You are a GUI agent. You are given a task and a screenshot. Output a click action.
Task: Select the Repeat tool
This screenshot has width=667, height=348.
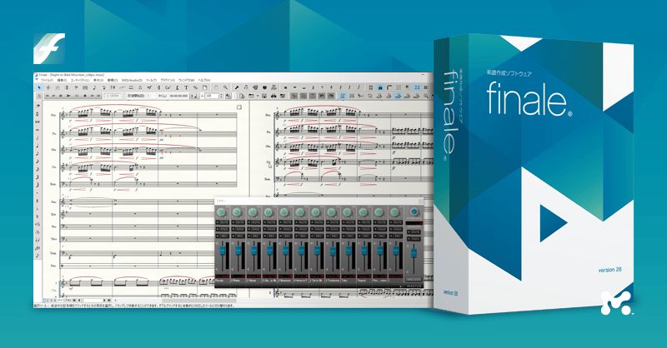pyautogui.click(x=158, y=87)
